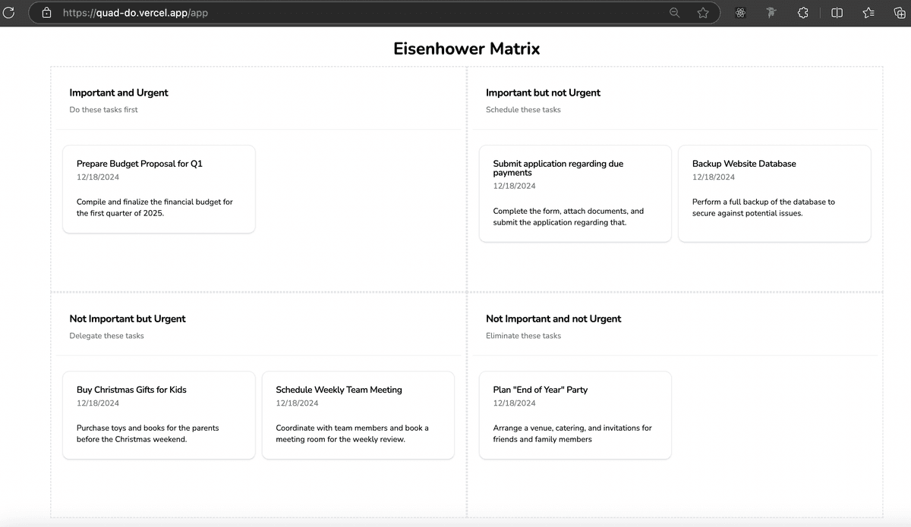This screenshot has width=911, height=527.
Task: Select the Submit application regarding due payments card
Action: point(575,193)
